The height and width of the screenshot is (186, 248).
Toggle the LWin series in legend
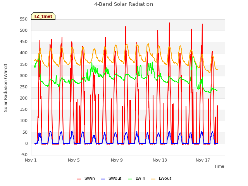(x=136, y=178)
